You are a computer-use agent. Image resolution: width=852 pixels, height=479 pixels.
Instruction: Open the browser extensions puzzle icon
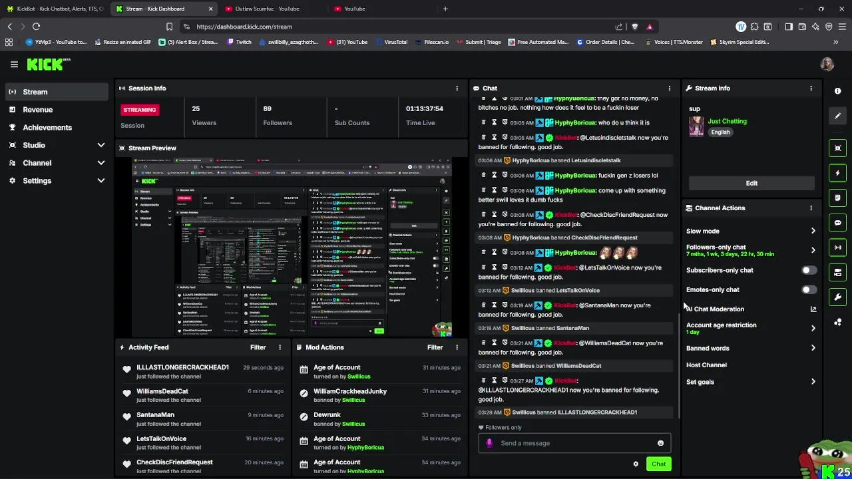pos(754,27)
